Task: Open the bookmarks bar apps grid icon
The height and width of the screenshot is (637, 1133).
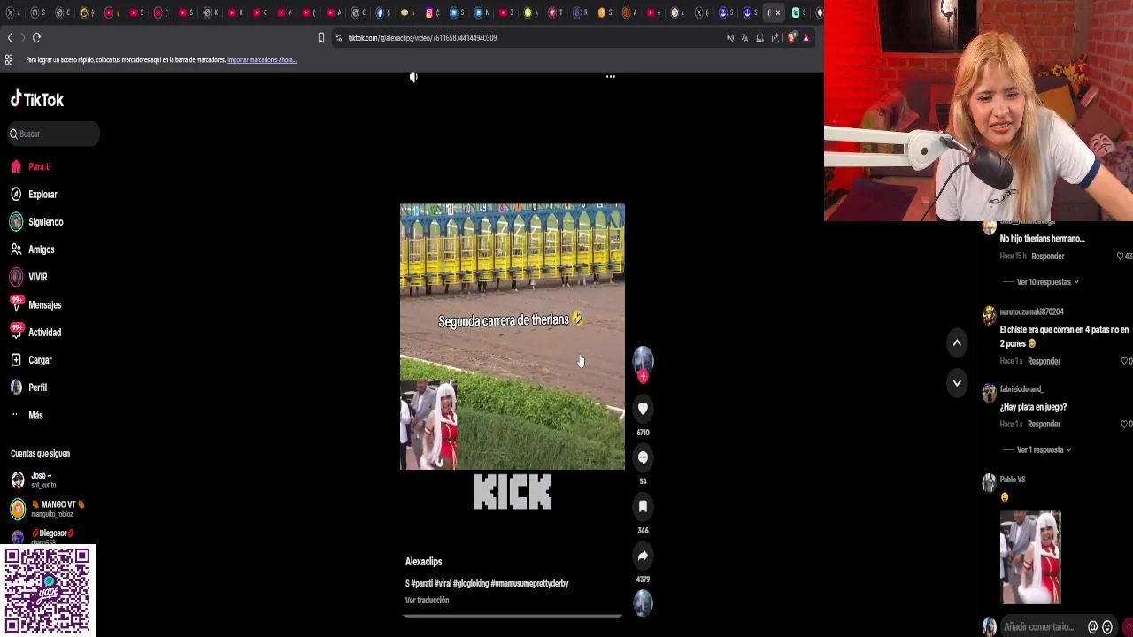Action: (x=9, y=60)
